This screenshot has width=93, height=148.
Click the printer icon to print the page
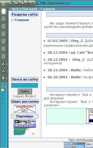(22, 3)
